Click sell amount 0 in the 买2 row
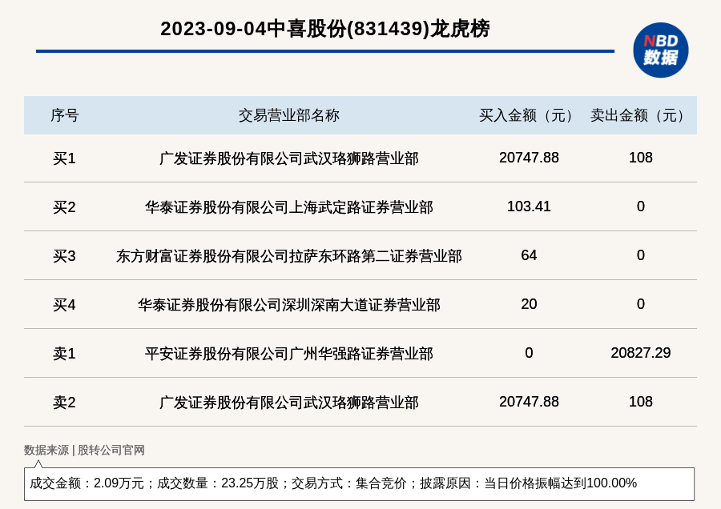 (x=641, y=206)
